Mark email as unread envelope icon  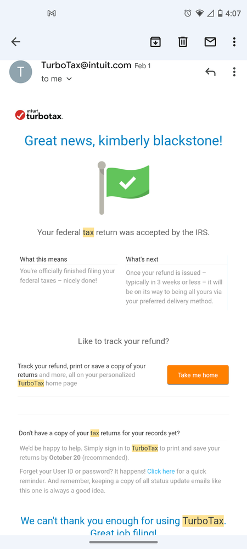tap(210, 42)
